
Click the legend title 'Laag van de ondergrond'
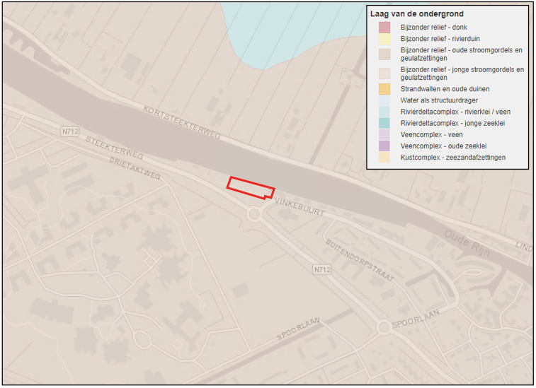point(417,14)
